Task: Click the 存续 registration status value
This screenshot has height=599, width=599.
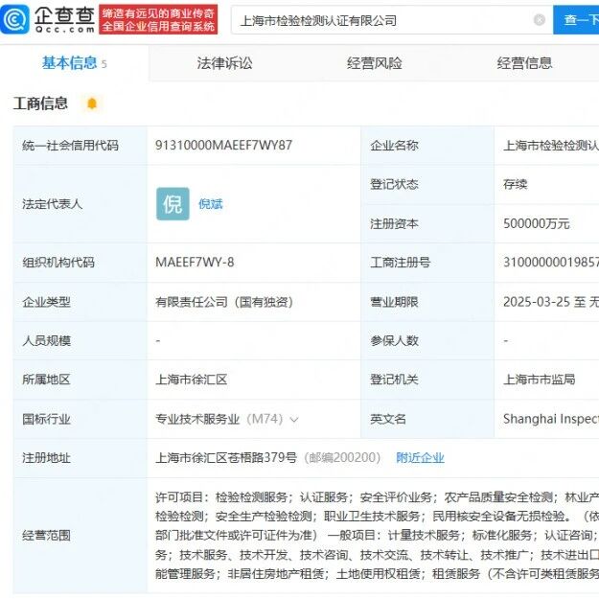Action: click(515, 185)
